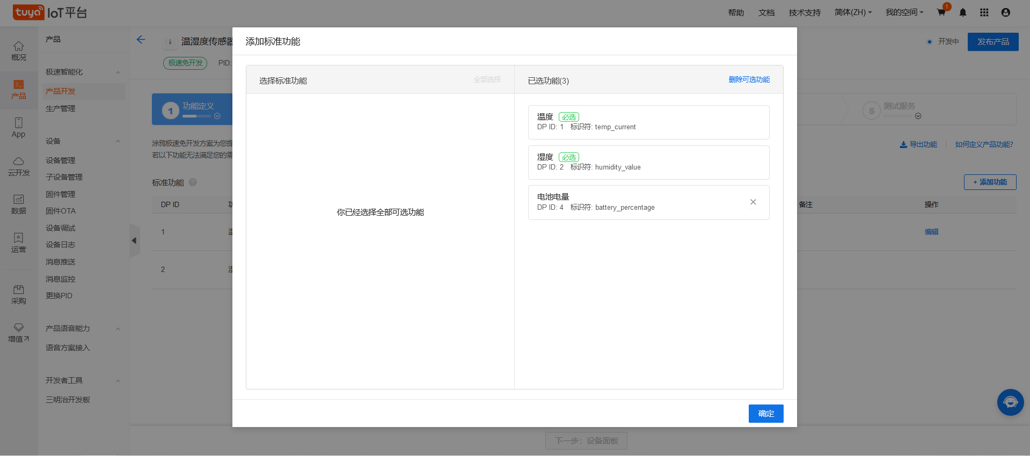Remove 电池电量 from selected functions
Viewport: 1030px width, 456px height.
tap(753, 202)
